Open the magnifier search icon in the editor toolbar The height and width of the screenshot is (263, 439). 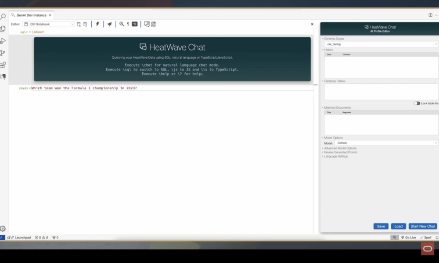pyautogui.click(x=122, y=24)
